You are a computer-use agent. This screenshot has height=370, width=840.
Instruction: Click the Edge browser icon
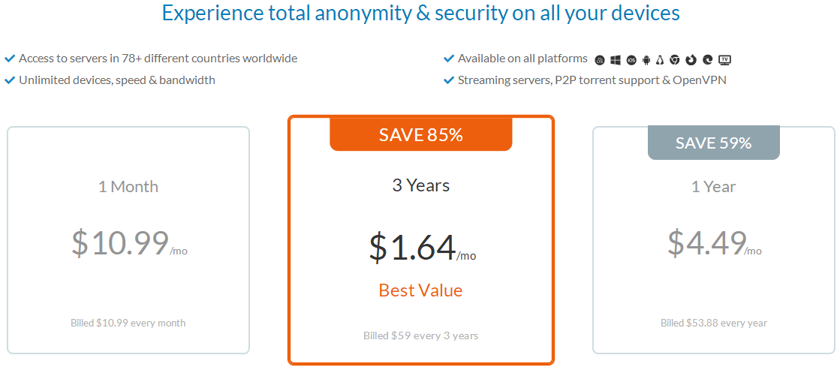(708, 59)
